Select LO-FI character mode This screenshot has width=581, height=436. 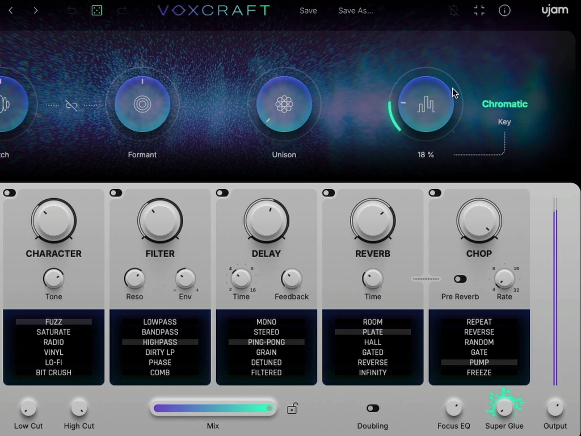click(54, 363)
